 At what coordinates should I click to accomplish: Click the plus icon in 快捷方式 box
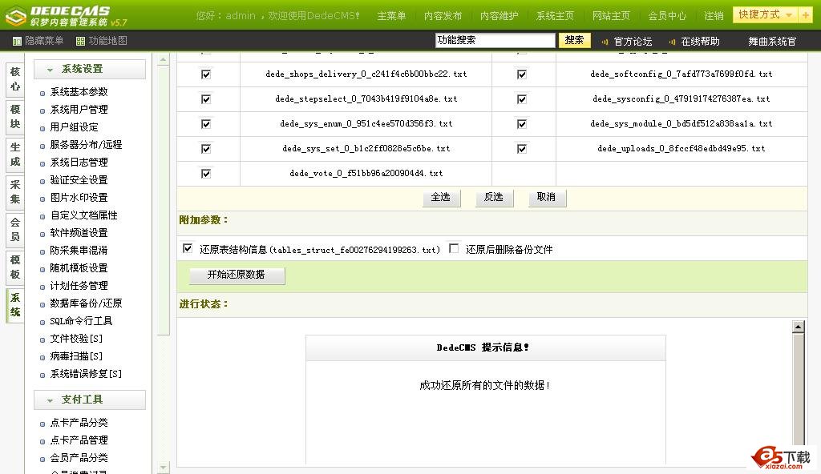[804, 15]
